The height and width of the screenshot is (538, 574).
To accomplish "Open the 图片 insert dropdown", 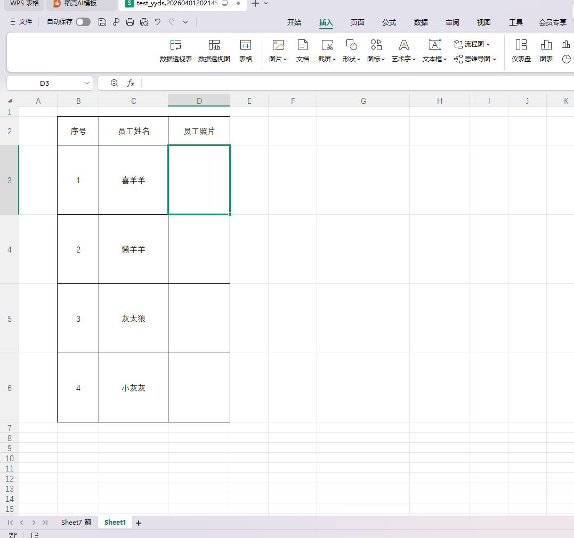I will 278,51.
